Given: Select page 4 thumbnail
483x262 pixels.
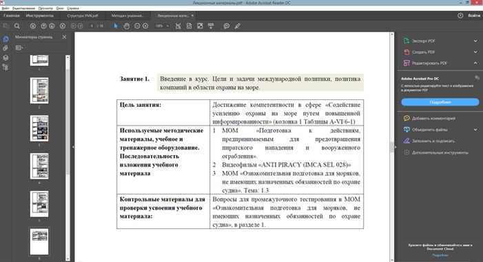Looking at the screenshot, I should pos(39,166).
